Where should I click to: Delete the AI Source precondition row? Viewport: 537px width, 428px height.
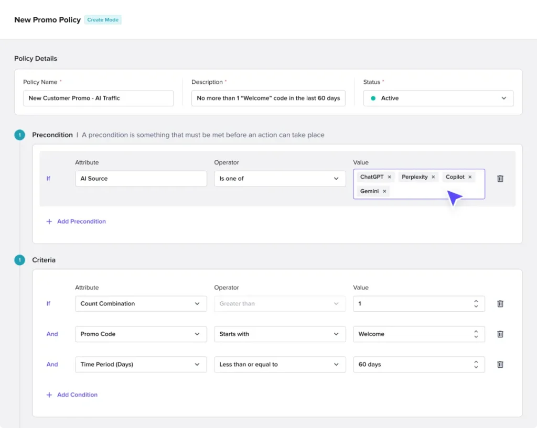coord(500,179)
